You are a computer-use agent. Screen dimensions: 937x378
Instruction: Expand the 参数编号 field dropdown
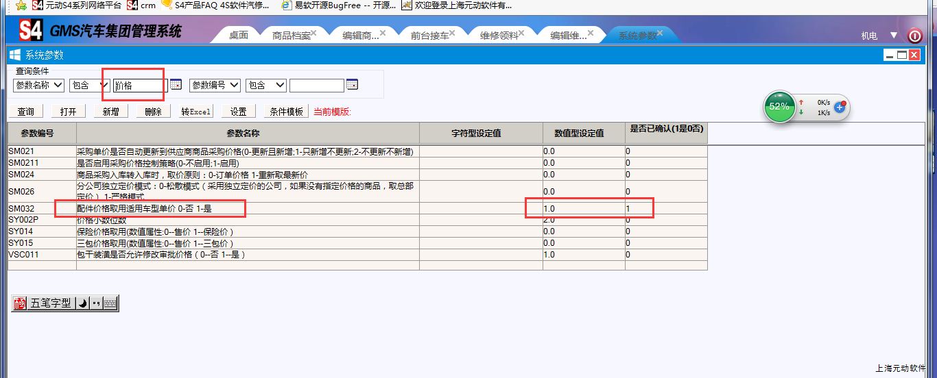point(215,85)
